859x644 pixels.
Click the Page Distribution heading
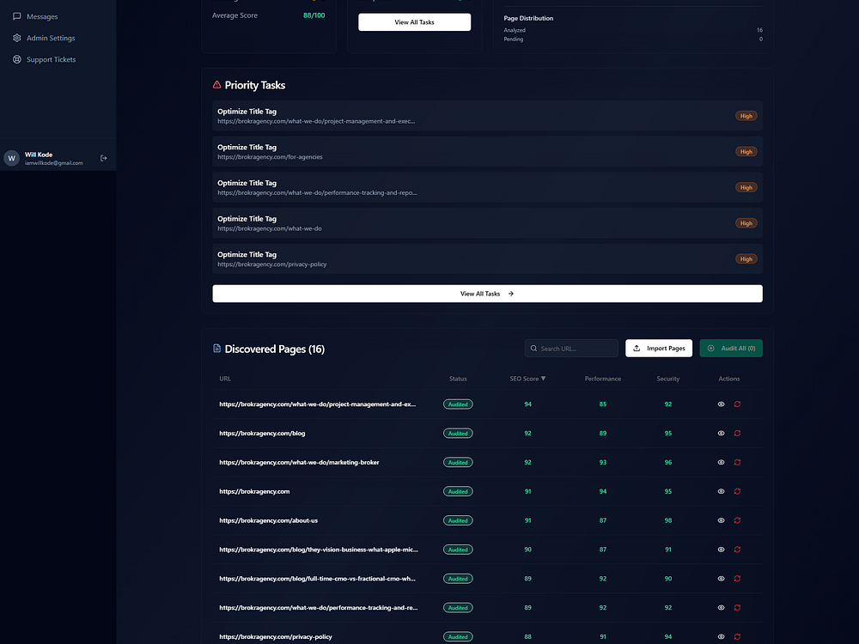tap(528, 18)
